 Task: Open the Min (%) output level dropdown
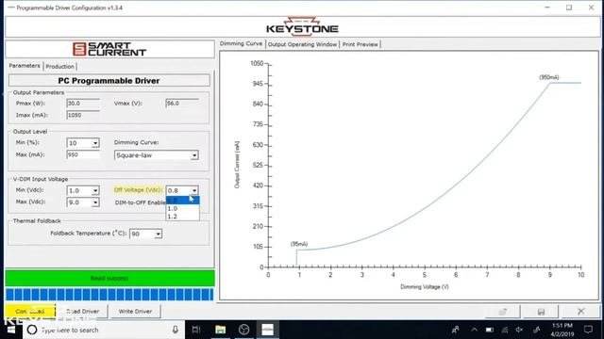(95, 143)
